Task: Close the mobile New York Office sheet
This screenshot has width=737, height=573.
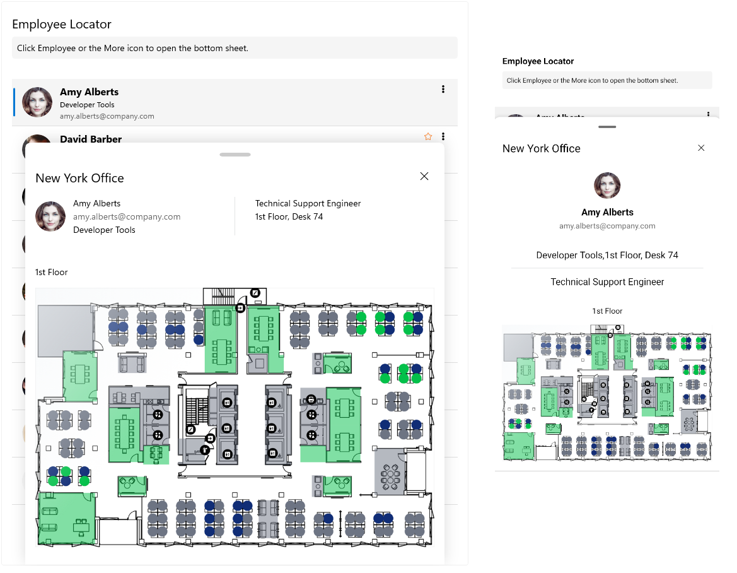Action: 701,148
